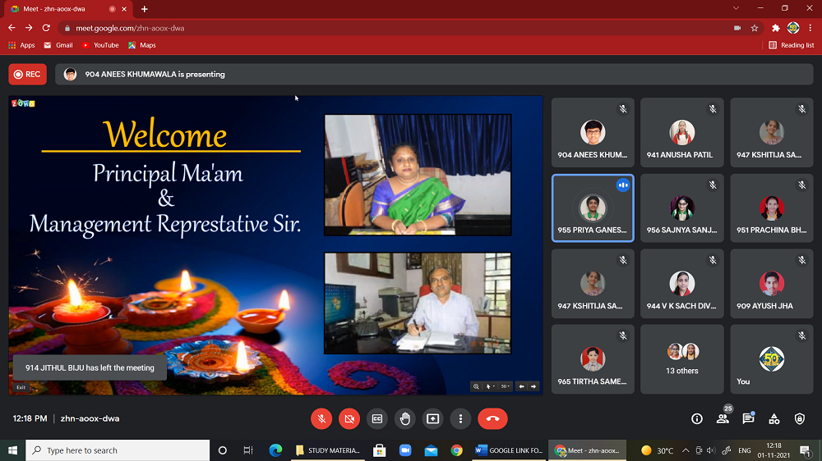Open the chat with everyone panel

pos(748,418)
